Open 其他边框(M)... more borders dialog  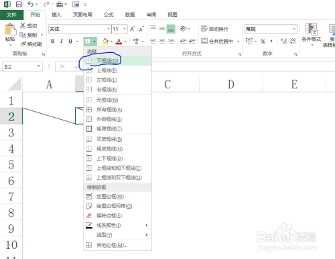coord(118,246)
